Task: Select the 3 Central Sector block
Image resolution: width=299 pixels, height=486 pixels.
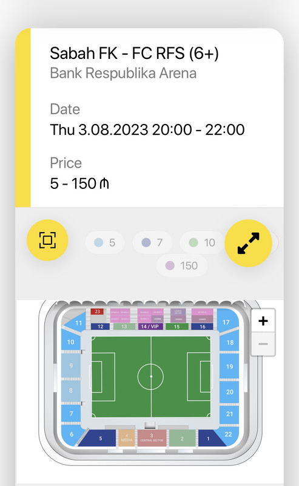Action: point(152,438)
